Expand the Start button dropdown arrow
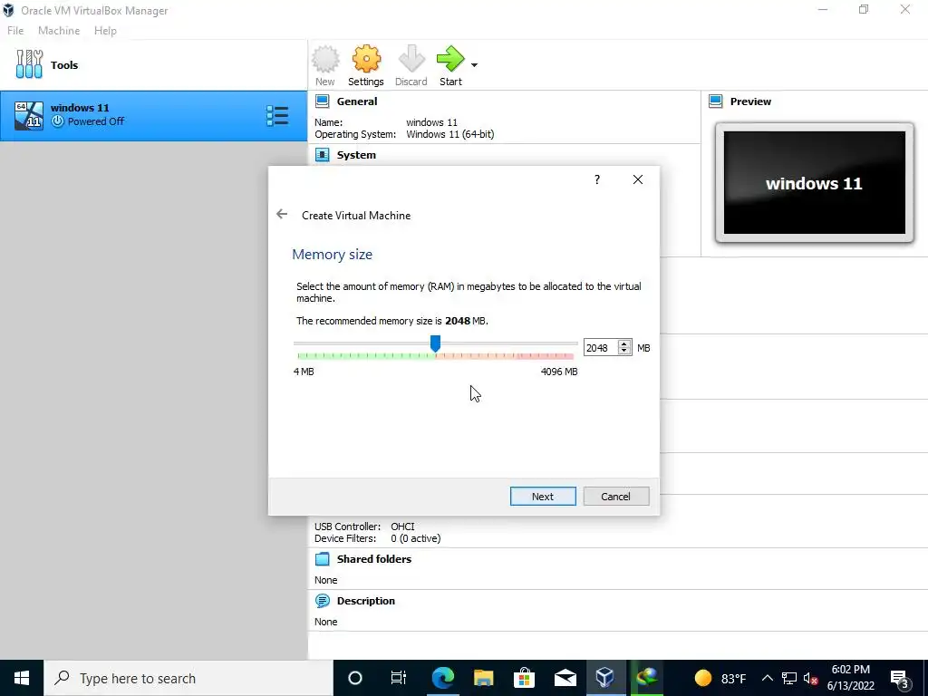 point(474,65)
